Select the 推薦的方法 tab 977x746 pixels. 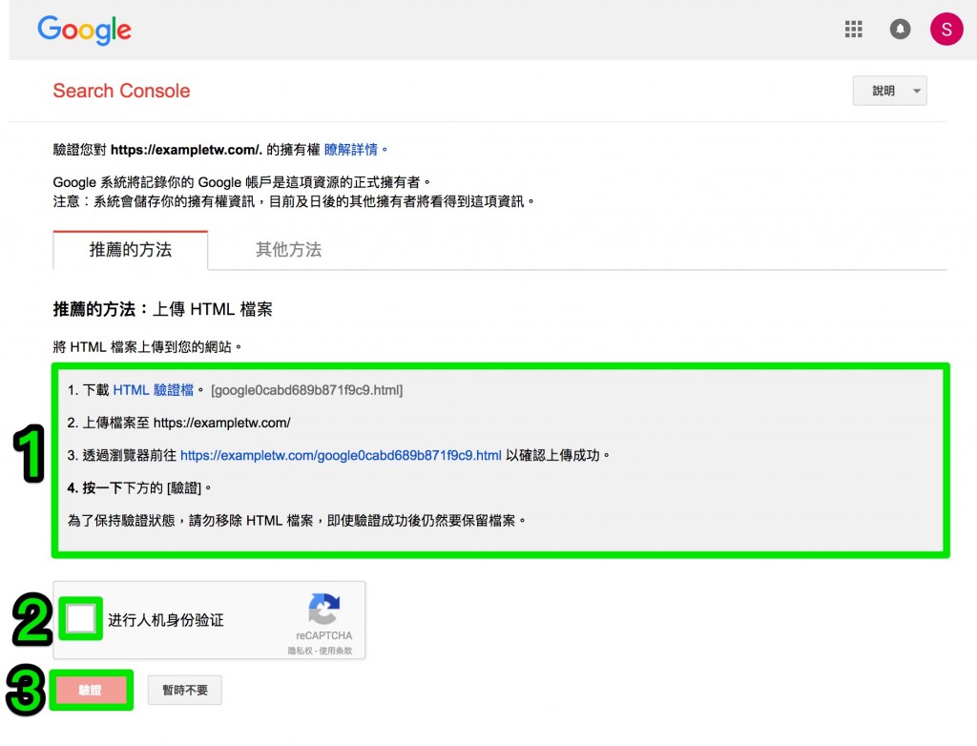[x=130, y=250]
